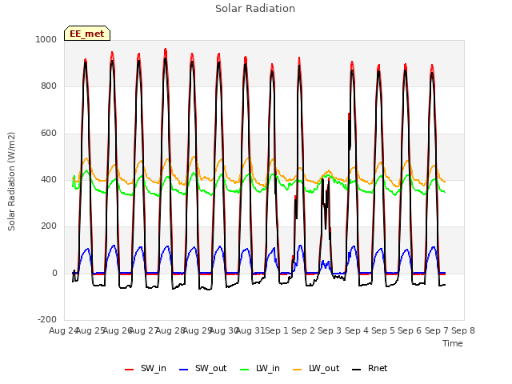Click the 200 y-axis tick label
Image resolution: width=512 pixels, height=384 pixels.
coord(49,226)
